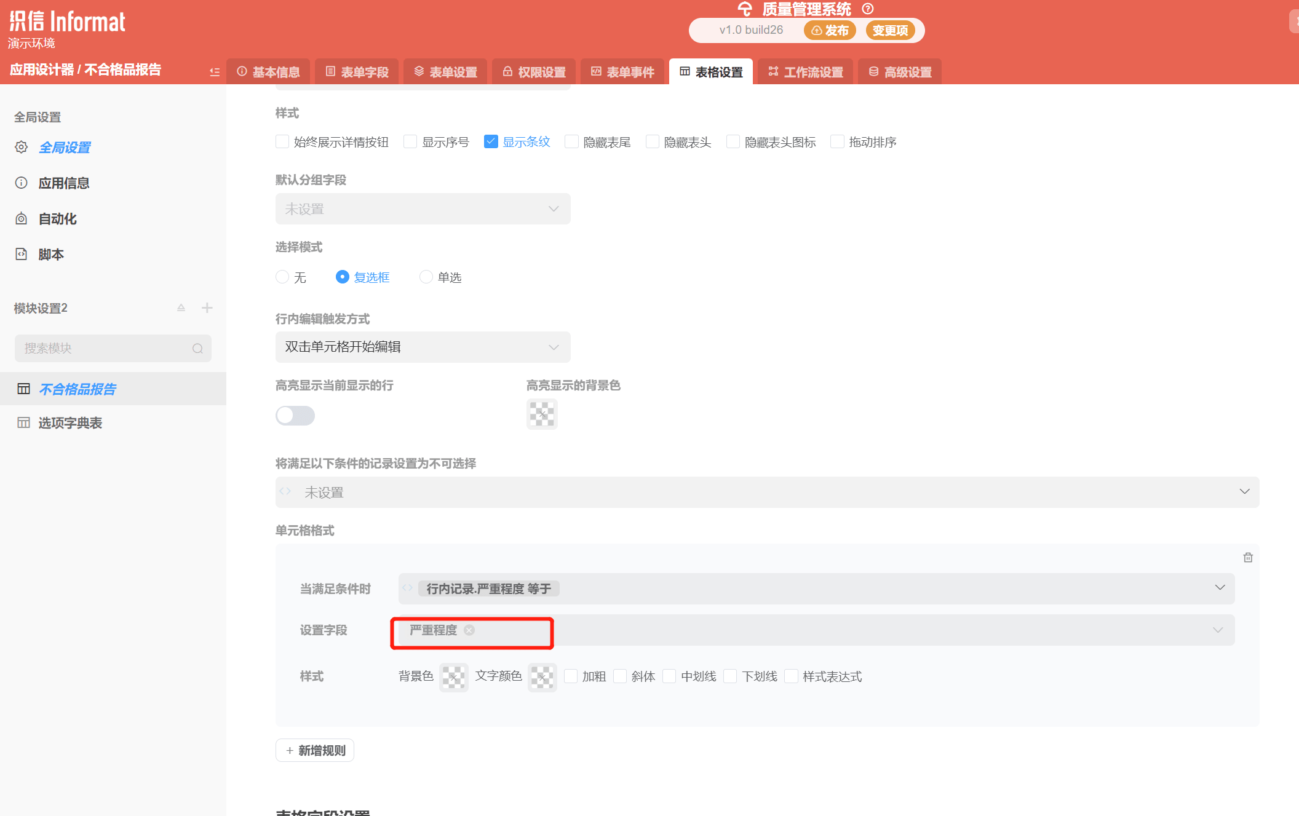Open the 工作流设置 tab
The height and width of the screenshot is (816, 1299).
pos(805,72)
